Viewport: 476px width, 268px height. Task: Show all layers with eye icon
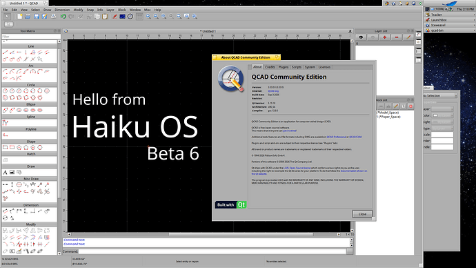(361, 37)
